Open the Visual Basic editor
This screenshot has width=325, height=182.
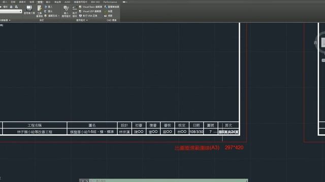pyautogui.click(x=90, y=7)
